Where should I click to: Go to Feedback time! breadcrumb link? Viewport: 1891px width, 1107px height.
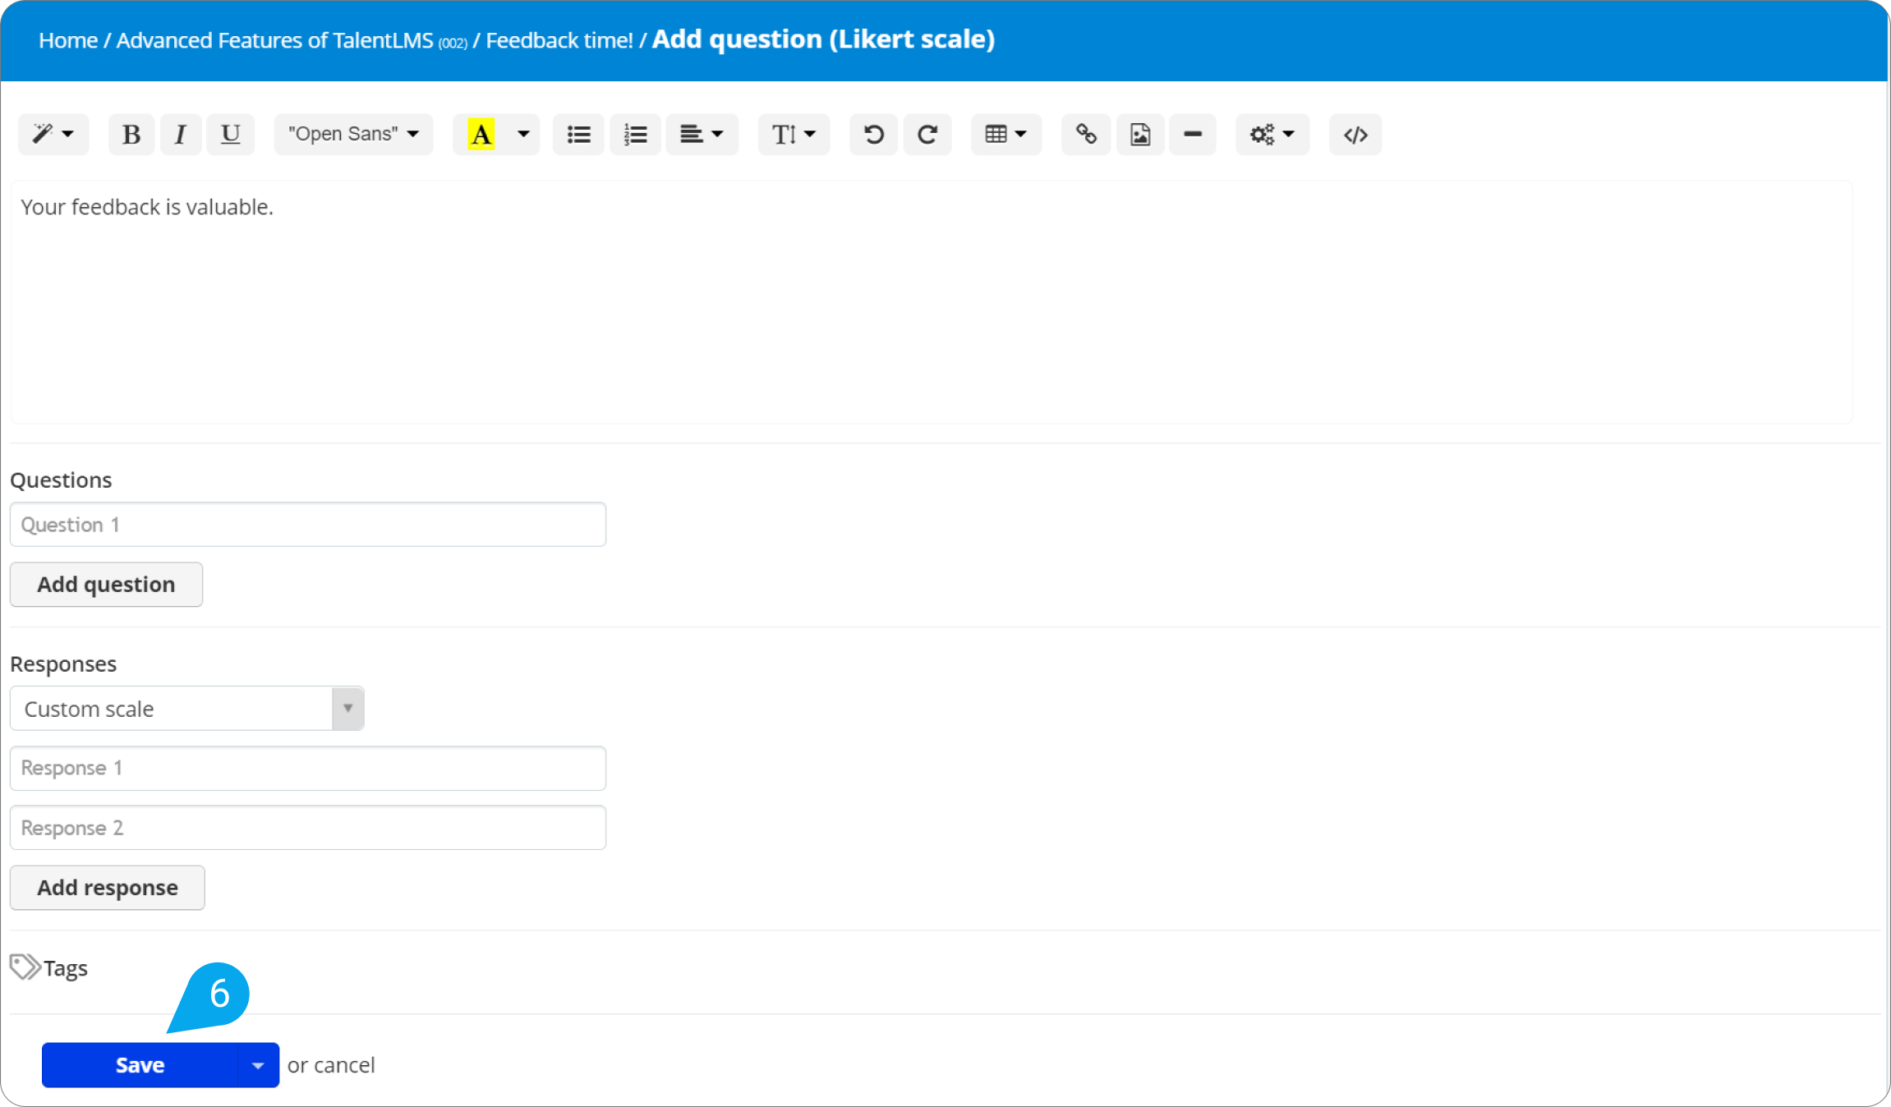point(559,40)
